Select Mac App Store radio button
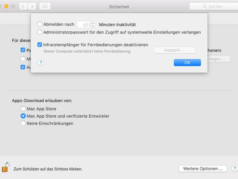The image size is (238, 179). coord(23,109)
